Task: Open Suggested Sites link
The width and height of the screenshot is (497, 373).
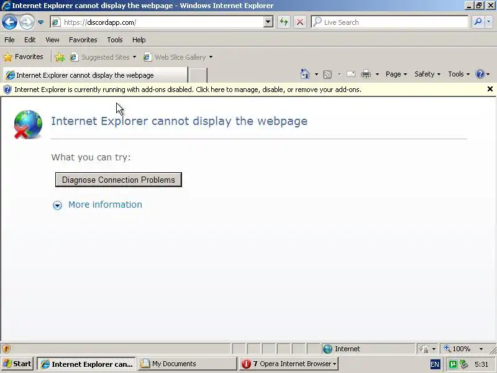Action: (x=99, y=57)
